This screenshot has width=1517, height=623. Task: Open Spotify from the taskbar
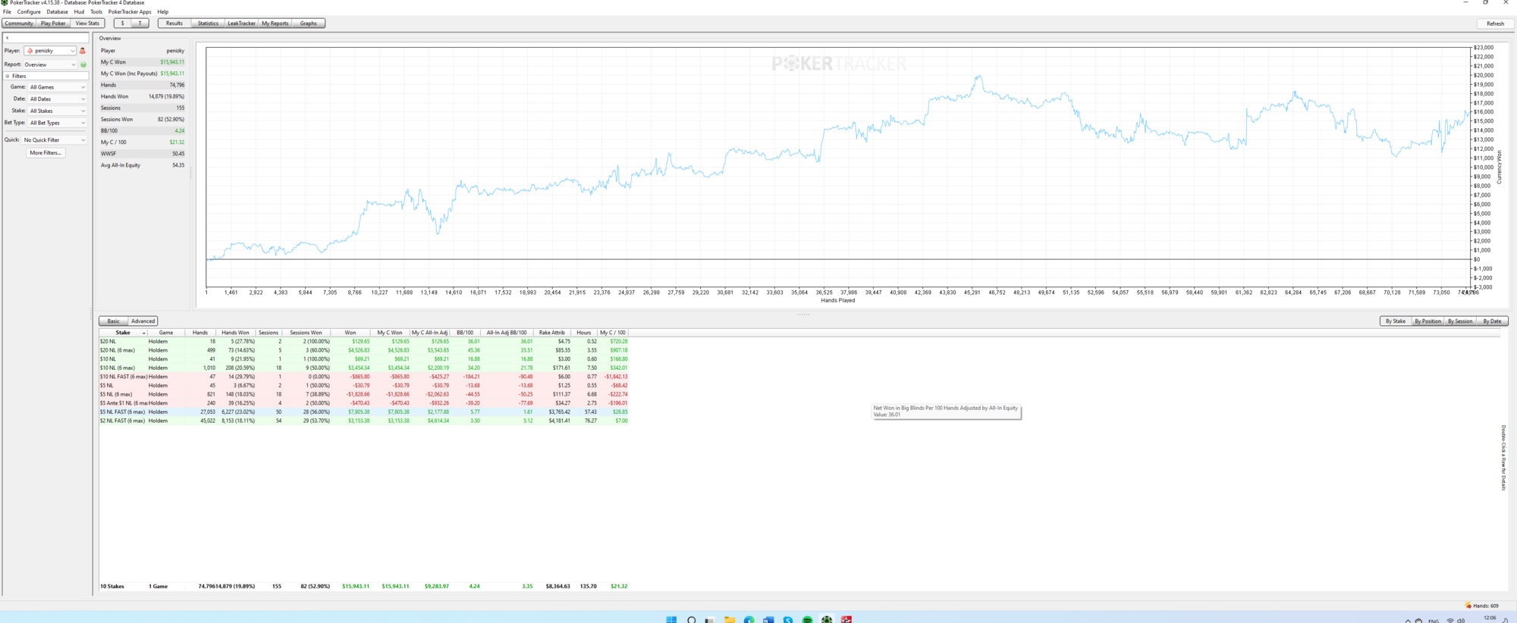(808, 619)
